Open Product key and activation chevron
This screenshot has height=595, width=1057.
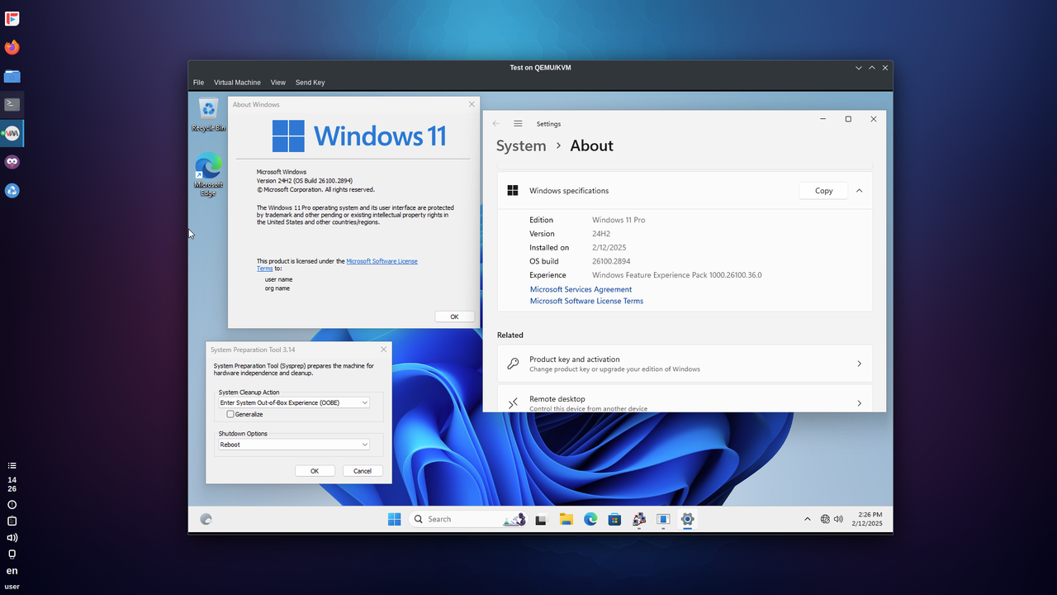tap(859, 364)
